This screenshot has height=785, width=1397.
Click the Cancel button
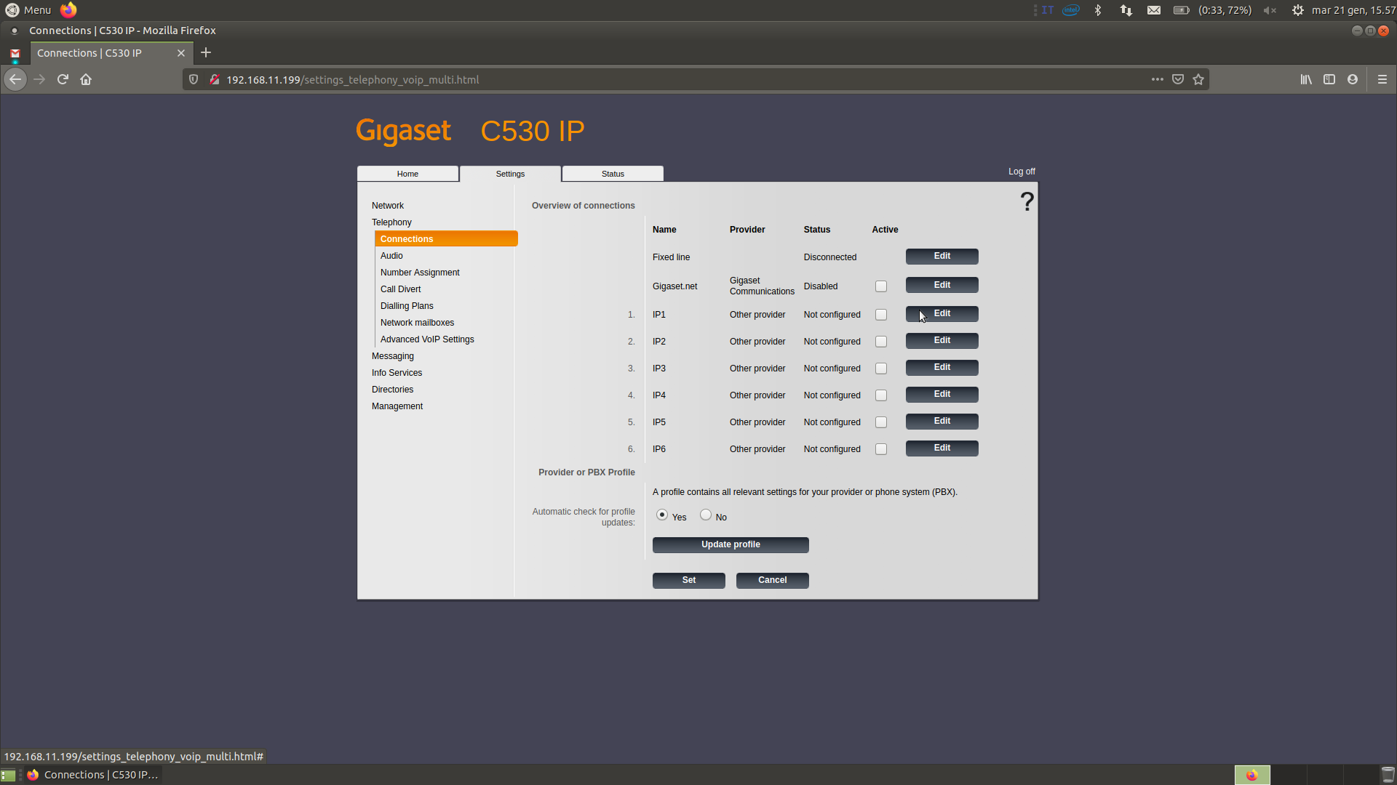tap(773, 581)
